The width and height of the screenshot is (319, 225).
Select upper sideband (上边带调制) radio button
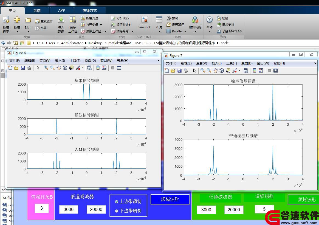[x=117, y=202]
